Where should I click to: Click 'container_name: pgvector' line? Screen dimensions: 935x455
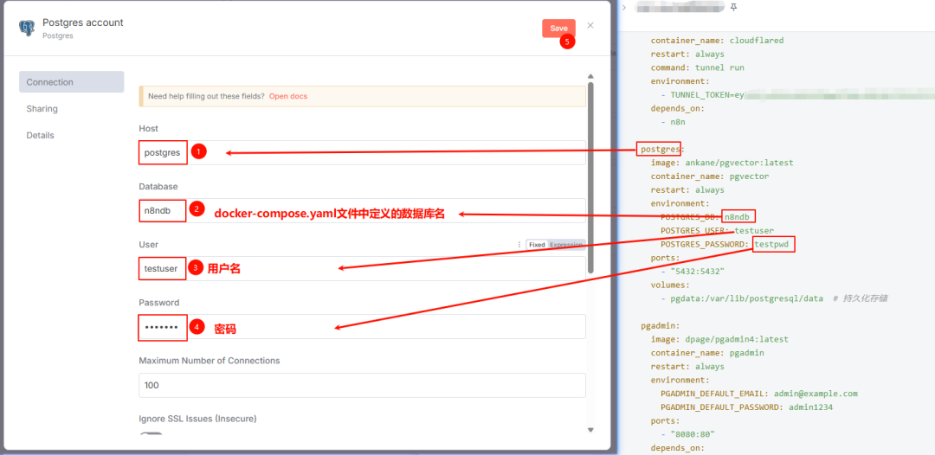pyautogui.click(x=710, y=176)
